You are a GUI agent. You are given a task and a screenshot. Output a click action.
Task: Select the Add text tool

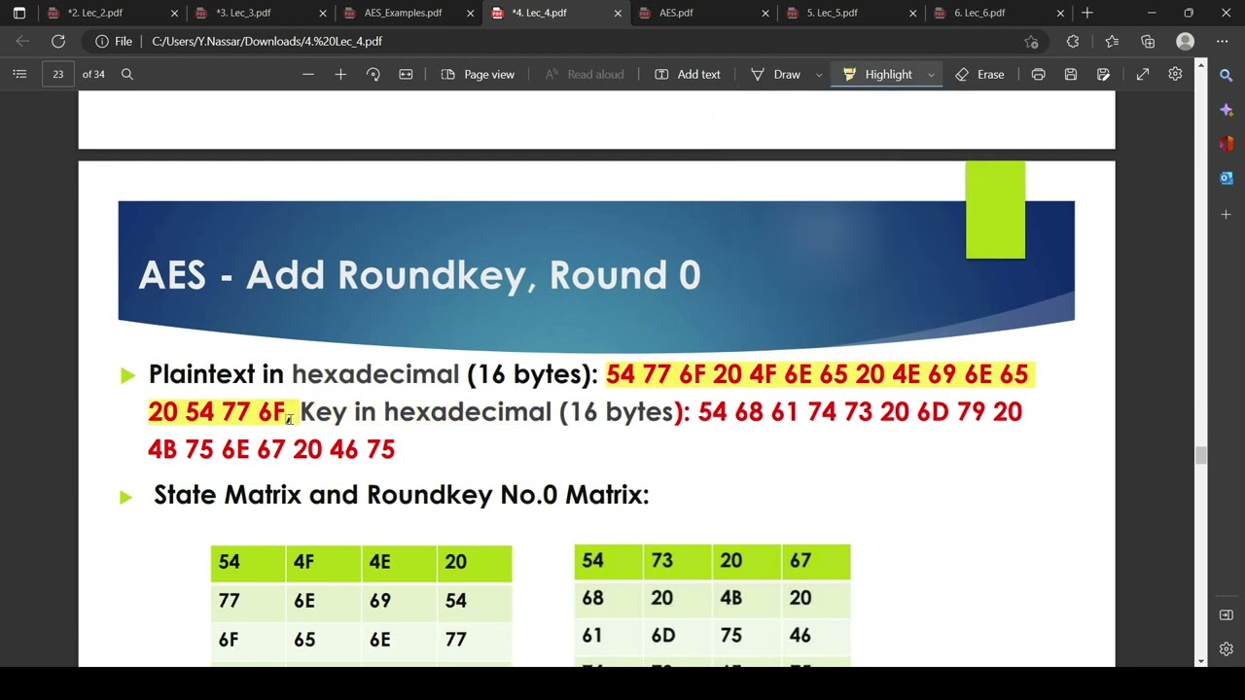click(688, 74)
